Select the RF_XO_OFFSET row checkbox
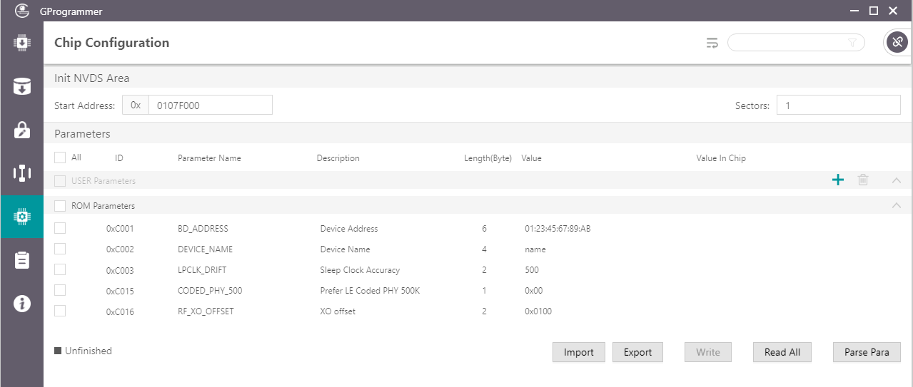 coord(60,311)
